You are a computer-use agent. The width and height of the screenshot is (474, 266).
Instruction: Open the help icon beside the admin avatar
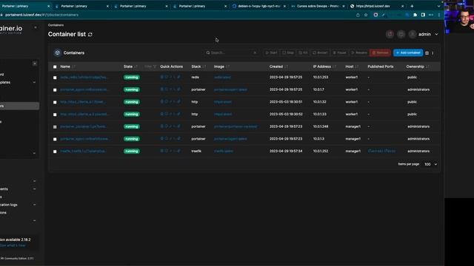pos(401,35)
